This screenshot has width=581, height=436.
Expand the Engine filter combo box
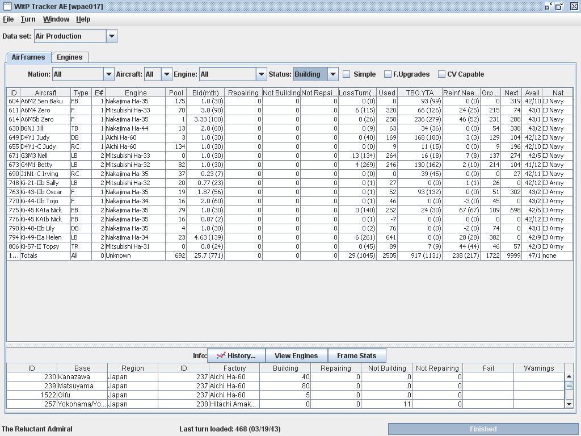pos(261,74)
